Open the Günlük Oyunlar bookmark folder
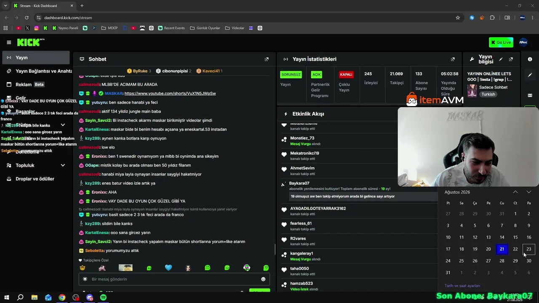This screenshot has width=539, height=303. click(205, 28)
